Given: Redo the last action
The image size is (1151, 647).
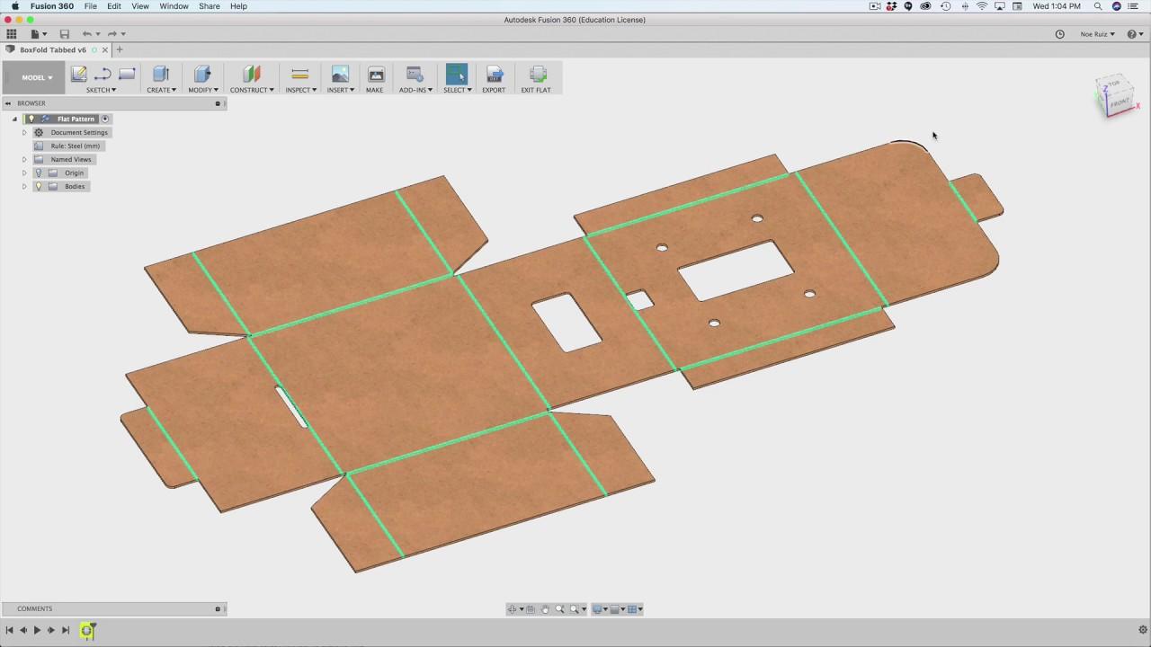Looking at the screenshot, I should coord(112,34).
